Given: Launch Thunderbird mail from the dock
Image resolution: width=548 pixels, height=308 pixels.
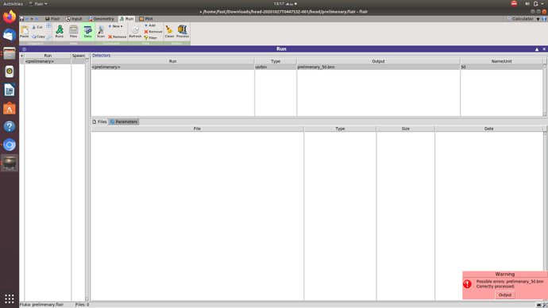Looking at the screenshot, I should tap(10, 35).
